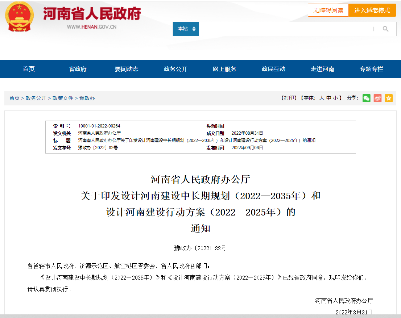
Task: Click the horizontal scrollbar at page bottom
Action: tap(200, 316)
